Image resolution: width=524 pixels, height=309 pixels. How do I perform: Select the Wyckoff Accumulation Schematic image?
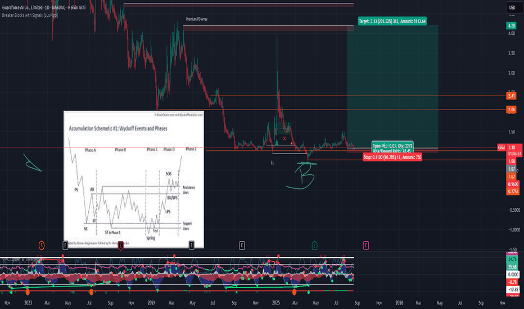point(134,180)
